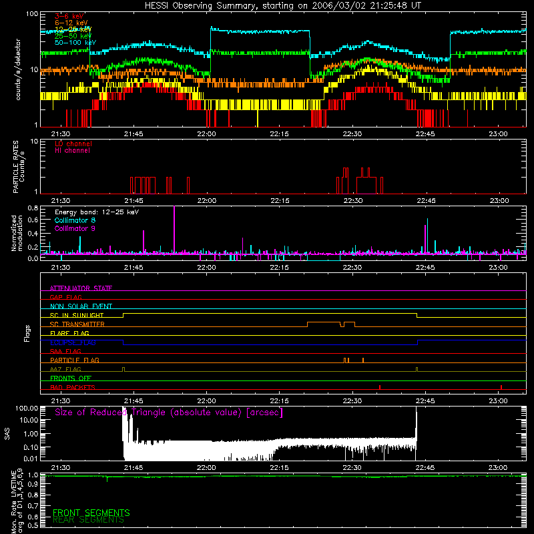Screen dimensions: 534x534
Task: Click the FLARE_FLAG label
Action: point(69,333)
